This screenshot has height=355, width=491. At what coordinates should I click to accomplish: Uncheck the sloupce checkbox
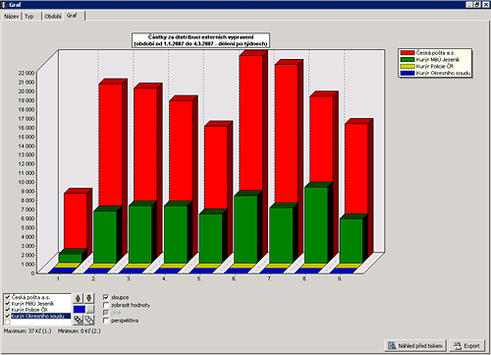(x=106, y=297)
